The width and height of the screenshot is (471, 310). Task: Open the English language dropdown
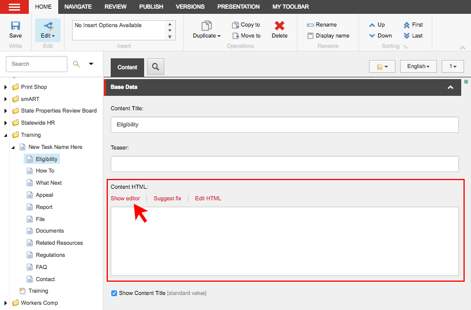tap(418, 67)
